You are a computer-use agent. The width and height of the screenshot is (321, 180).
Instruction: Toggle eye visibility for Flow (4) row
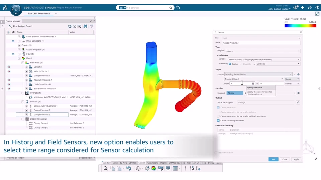[13, 54]
